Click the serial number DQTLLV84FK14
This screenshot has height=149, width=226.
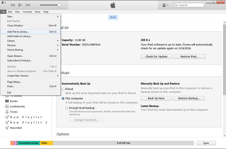91,45
